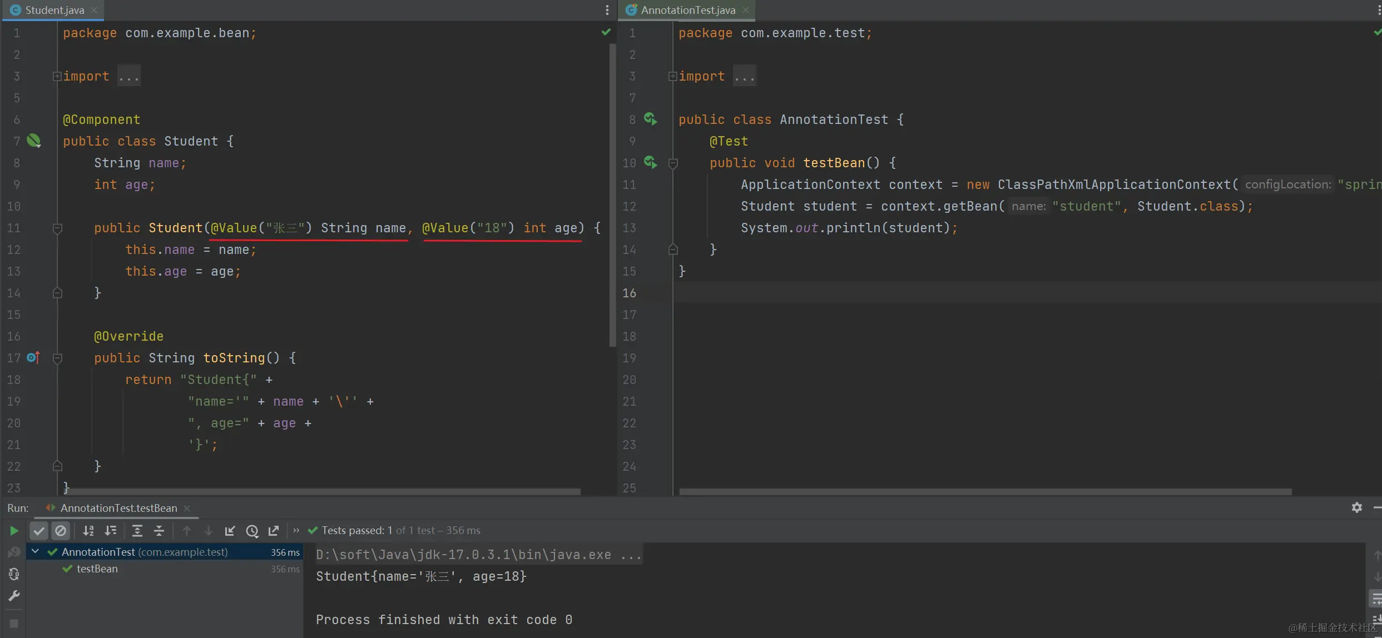Image resolution: width=1382 pixels, height=638 pixels.
Task: Sort test results by duration
Action: (111, 531)
